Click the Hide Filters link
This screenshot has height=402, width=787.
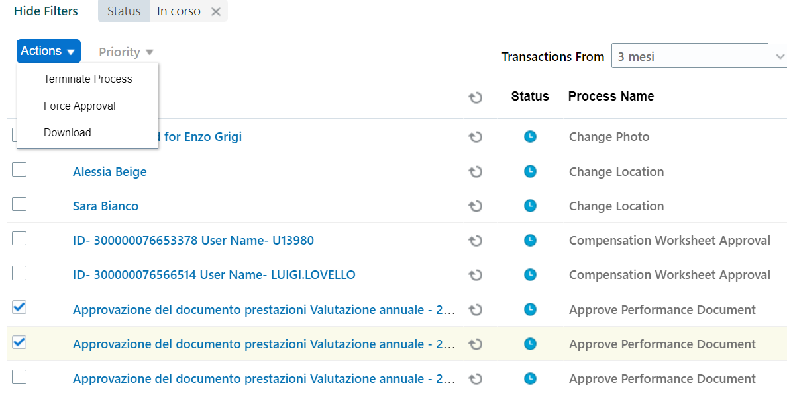pos(45,11)
